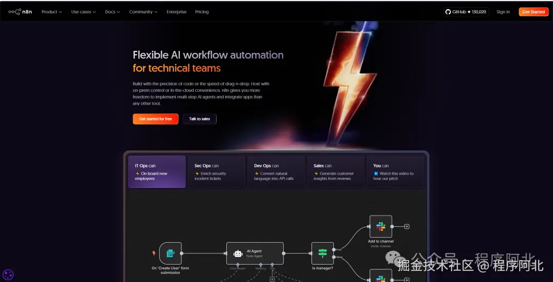Click Get started for free button

[156, 119]
